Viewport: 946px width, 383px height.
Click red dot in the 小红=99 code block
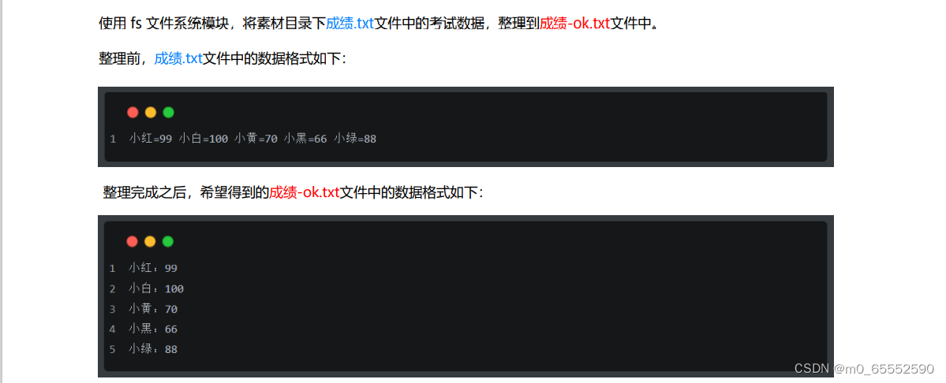point(133,112)
